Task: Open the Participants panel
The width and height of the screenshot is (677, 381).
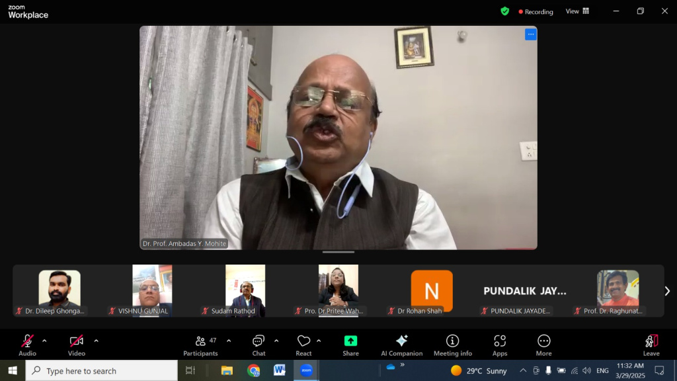Action: point(200,345)
